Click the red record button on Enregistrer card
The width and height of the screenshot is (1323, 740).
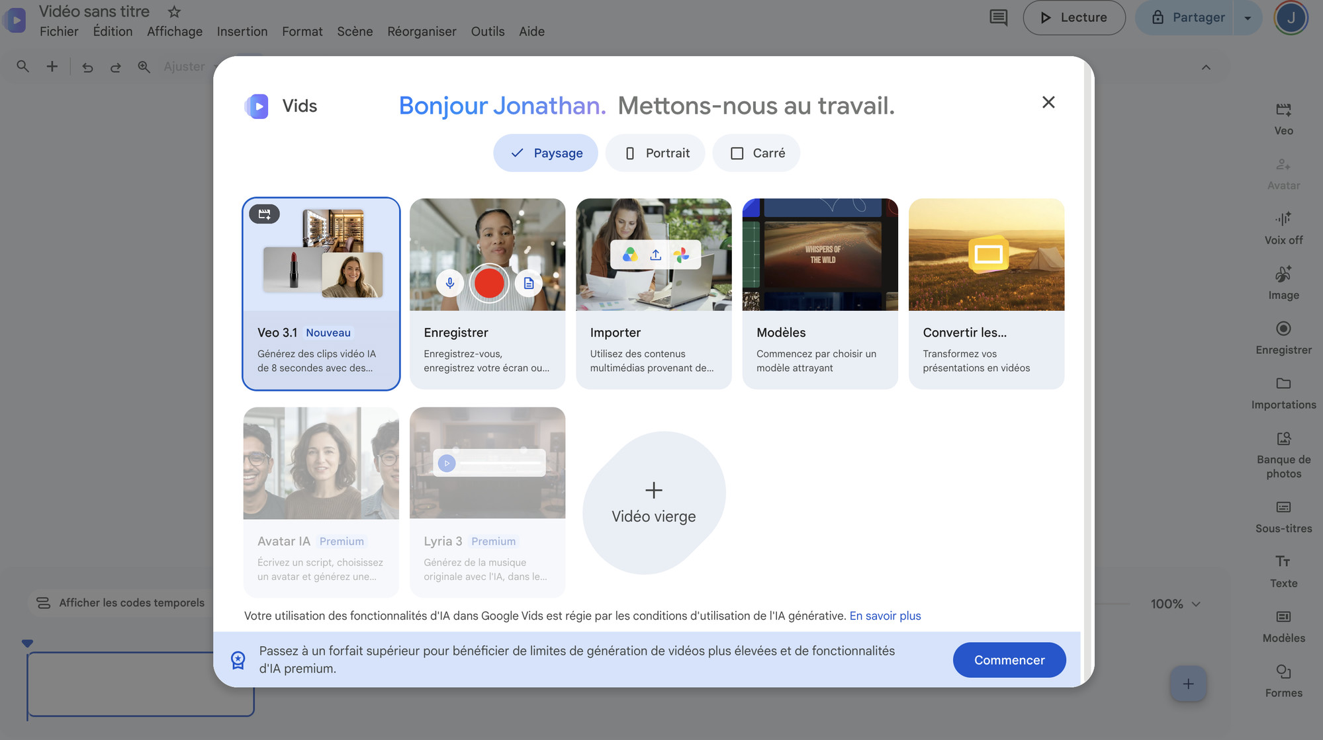tap(489, 283)
